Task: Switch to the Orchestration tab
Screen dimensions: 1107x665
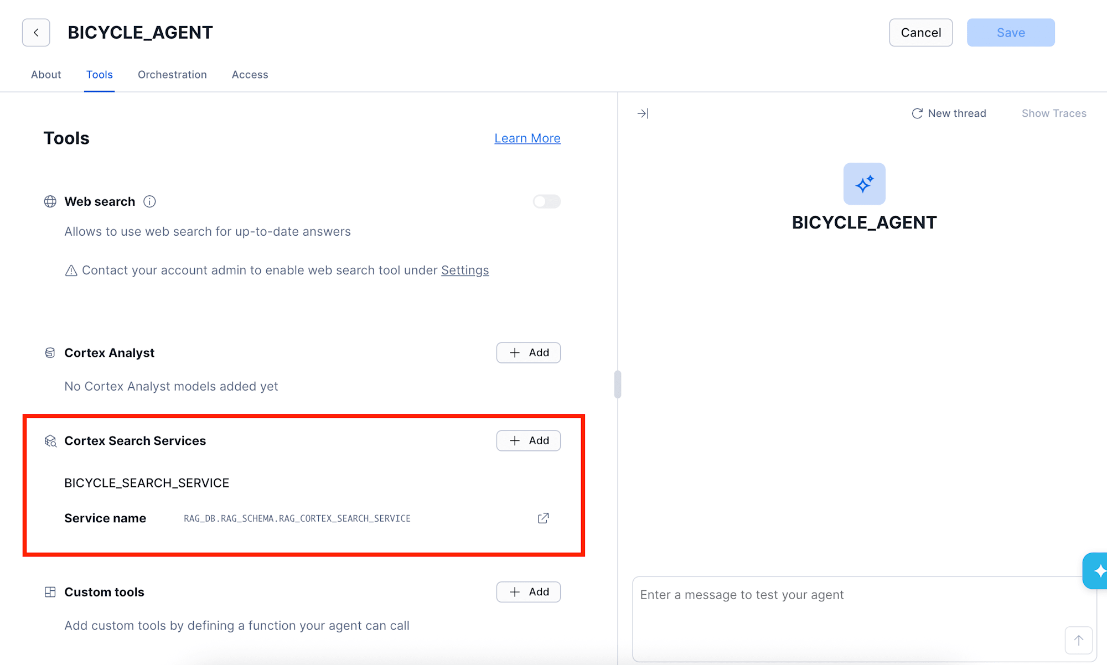Action: pyautogui.click(x=172, y=74)
